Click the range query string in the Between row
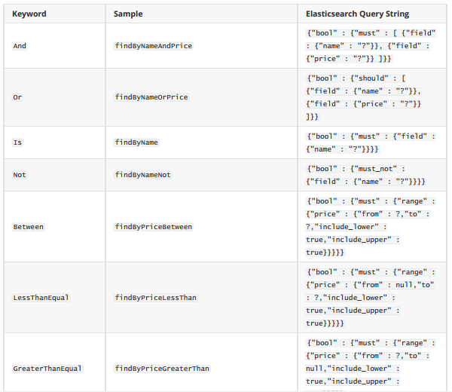The width and height of the screenshot is (452, 392). [x=371, y=227]
